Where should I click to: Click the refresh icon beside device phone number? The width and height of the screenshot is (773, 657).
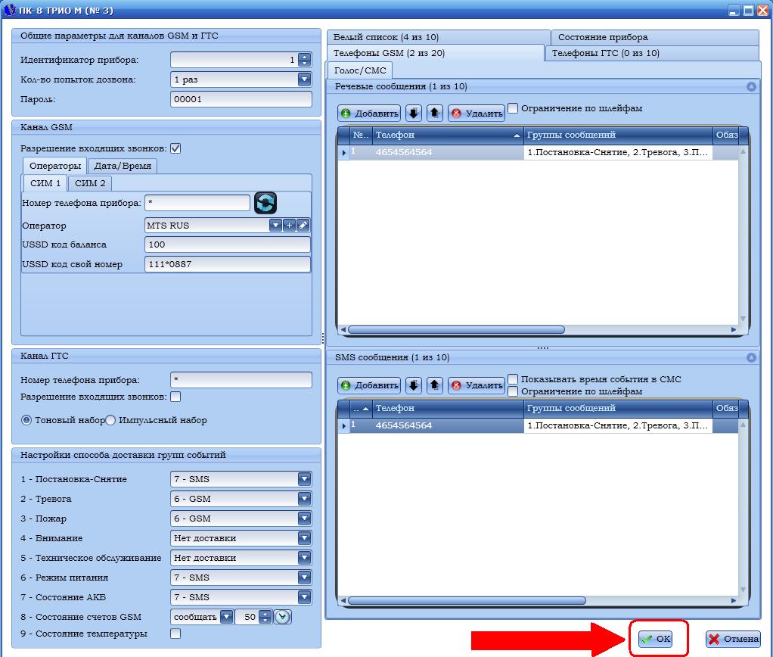(265, 203)
